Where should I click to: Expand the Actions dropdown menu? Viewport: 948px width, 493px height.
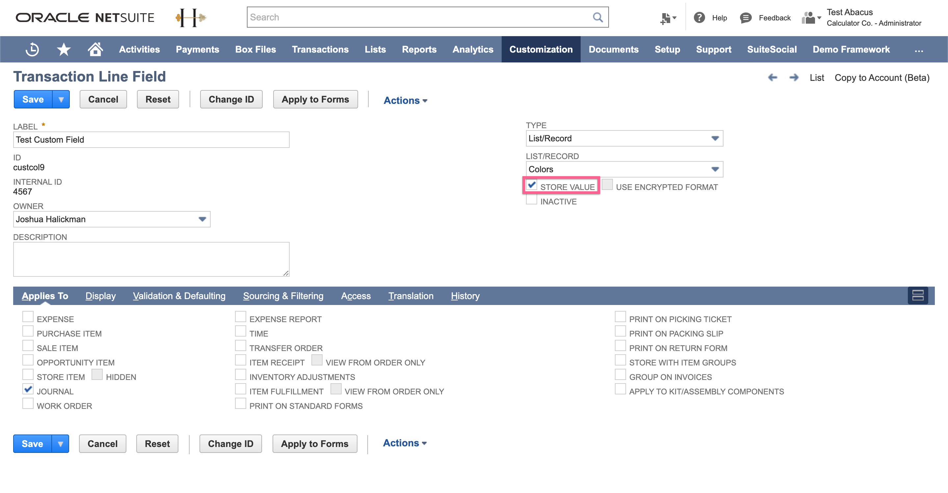point(405,100)
